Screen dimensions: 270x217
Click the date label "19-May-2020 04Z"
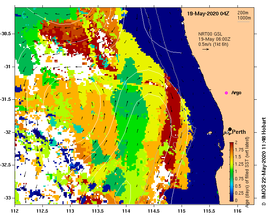(208, 14)
